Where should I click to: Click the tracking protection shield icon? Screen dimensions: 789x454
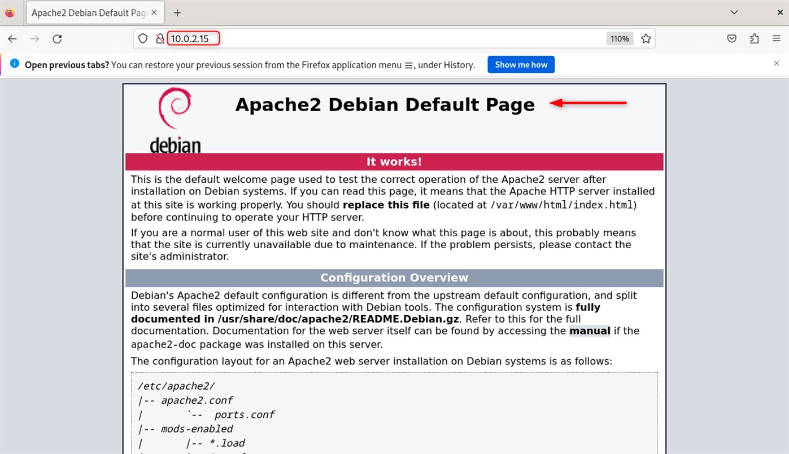coord(143,38)
